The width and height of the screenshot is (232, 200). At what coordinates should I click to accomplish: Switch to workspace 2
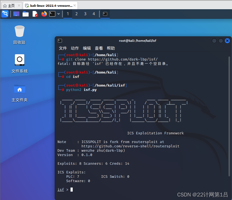76,14
